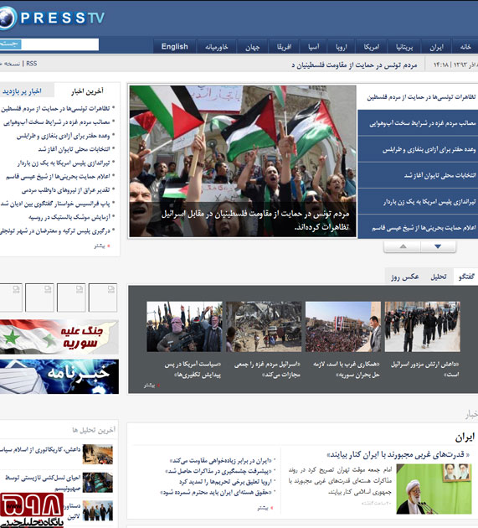Open the cleric speaking photo thumbnail
This screenshot has height=528, width=478.
pos(434,489)
